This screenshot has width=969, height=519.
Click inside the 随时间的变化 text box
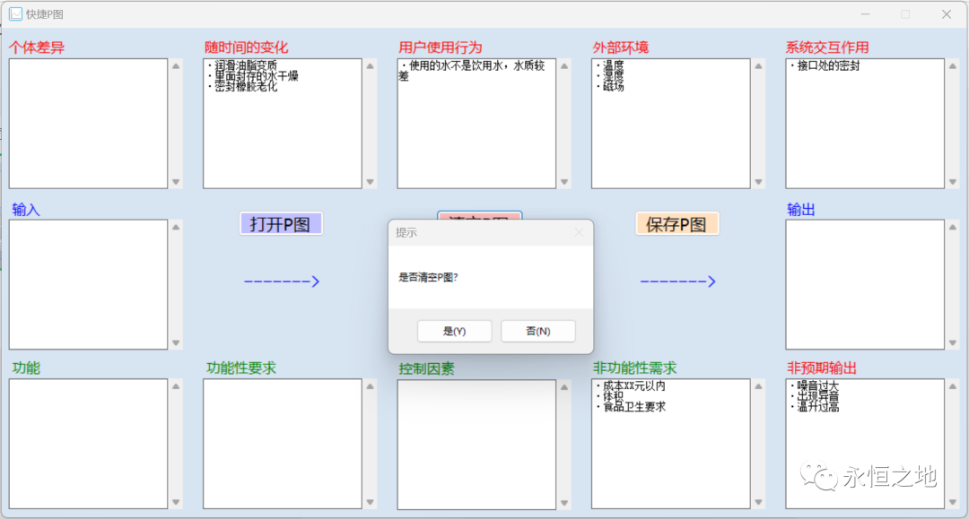[283, 124]
